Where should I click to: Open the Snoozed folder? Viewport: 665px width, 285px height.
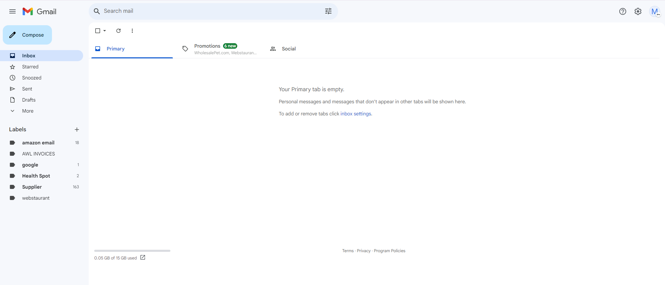click(x=42, y=78)
